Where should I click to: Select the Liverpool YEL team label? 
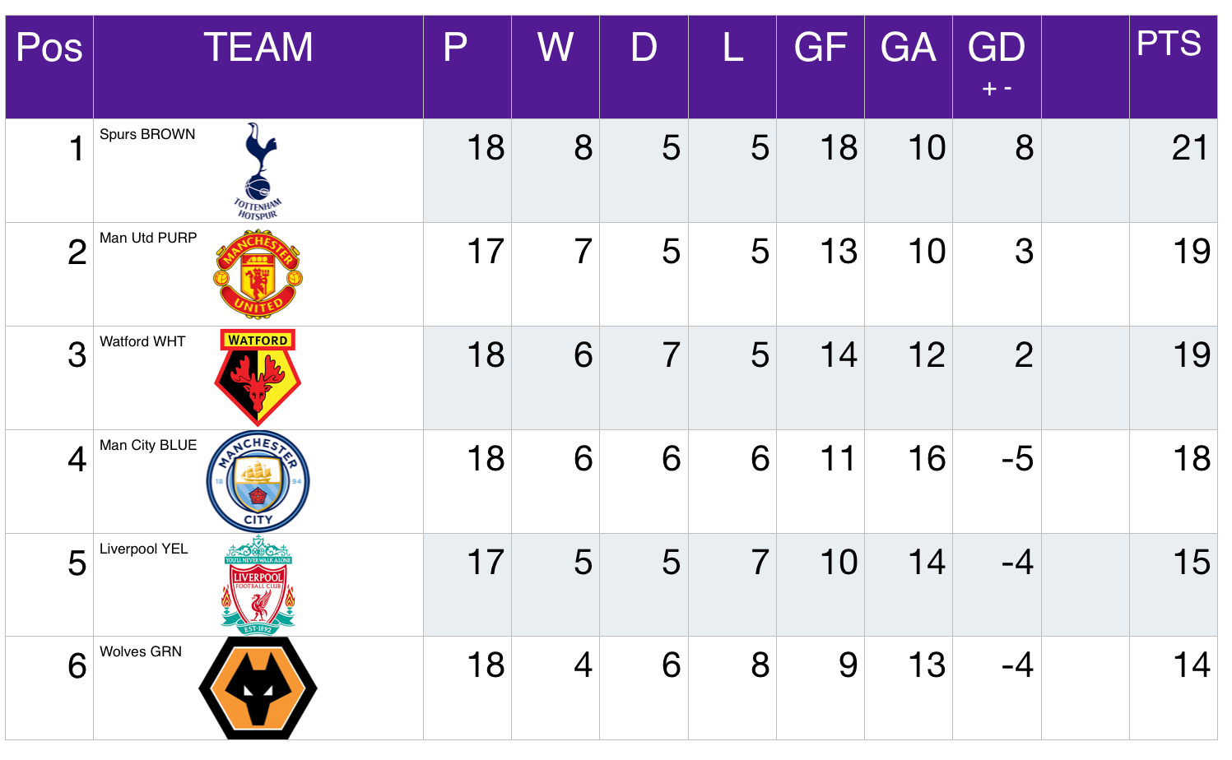click(143, 549)
